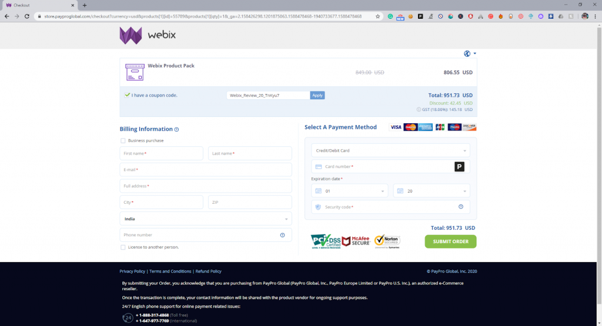Click the Norton Secured badge
The width and height of the screenshot is (602, 326).
pyautogui.click(x=387, y=241)
